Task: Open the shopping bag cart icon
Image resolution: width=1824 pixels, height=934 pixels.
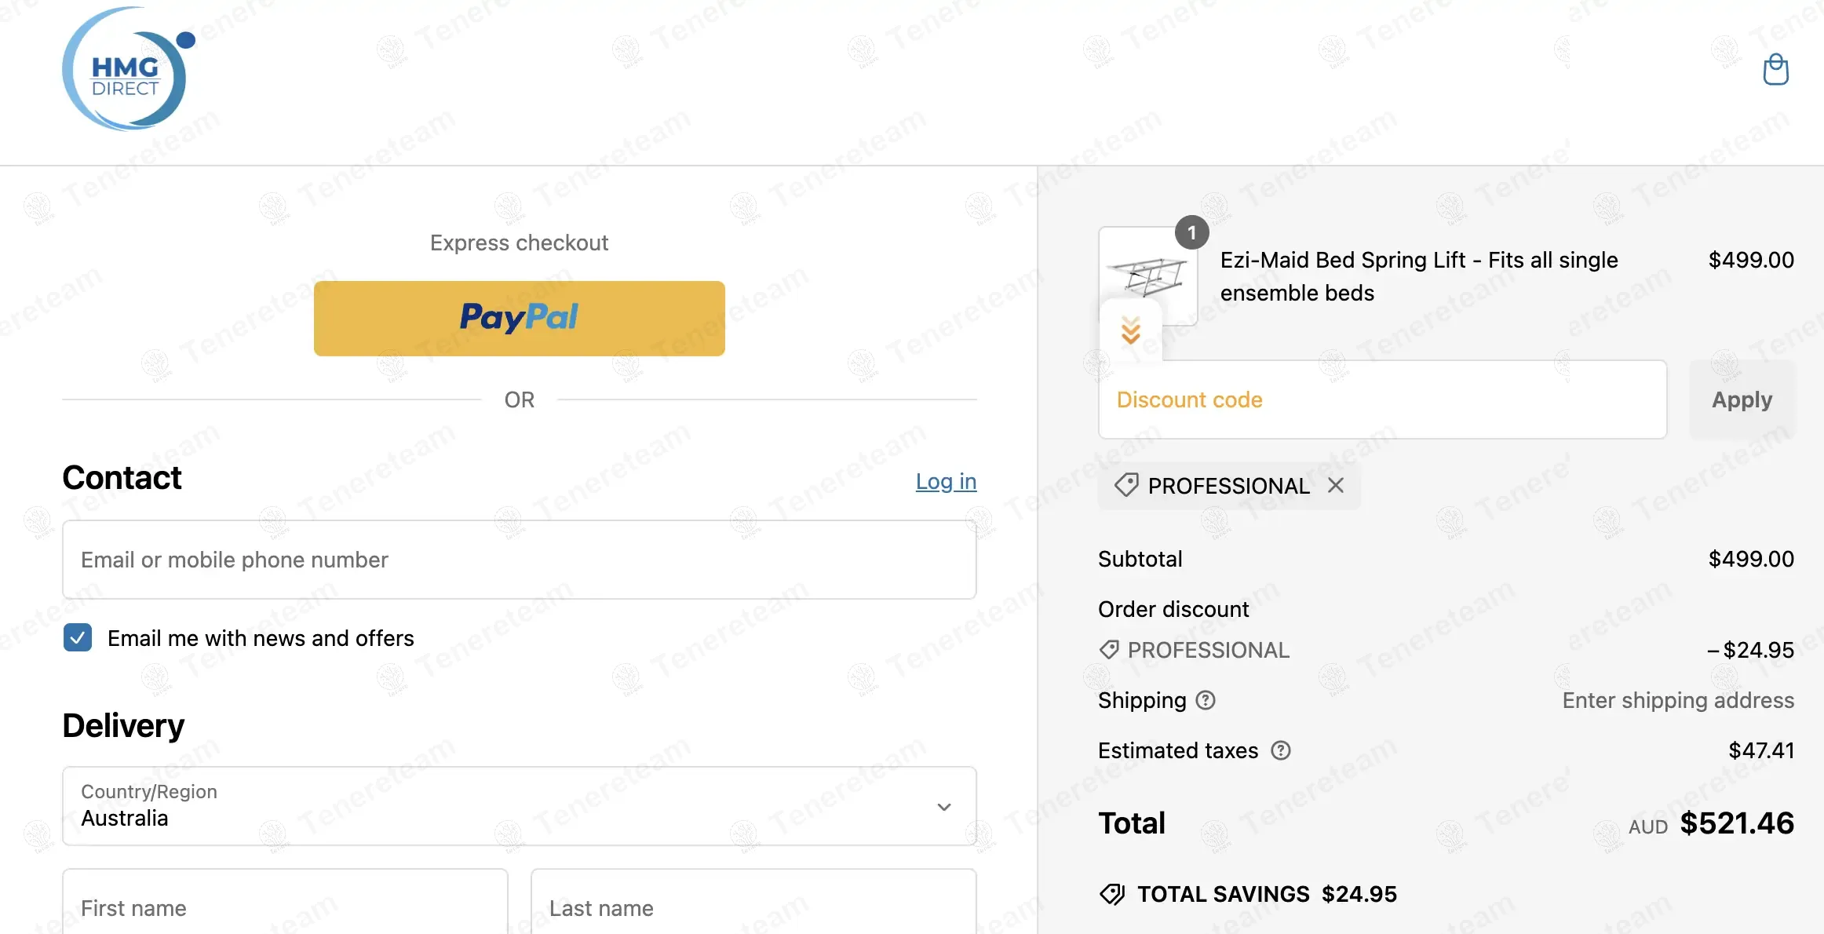Action: click(1775, 70)
